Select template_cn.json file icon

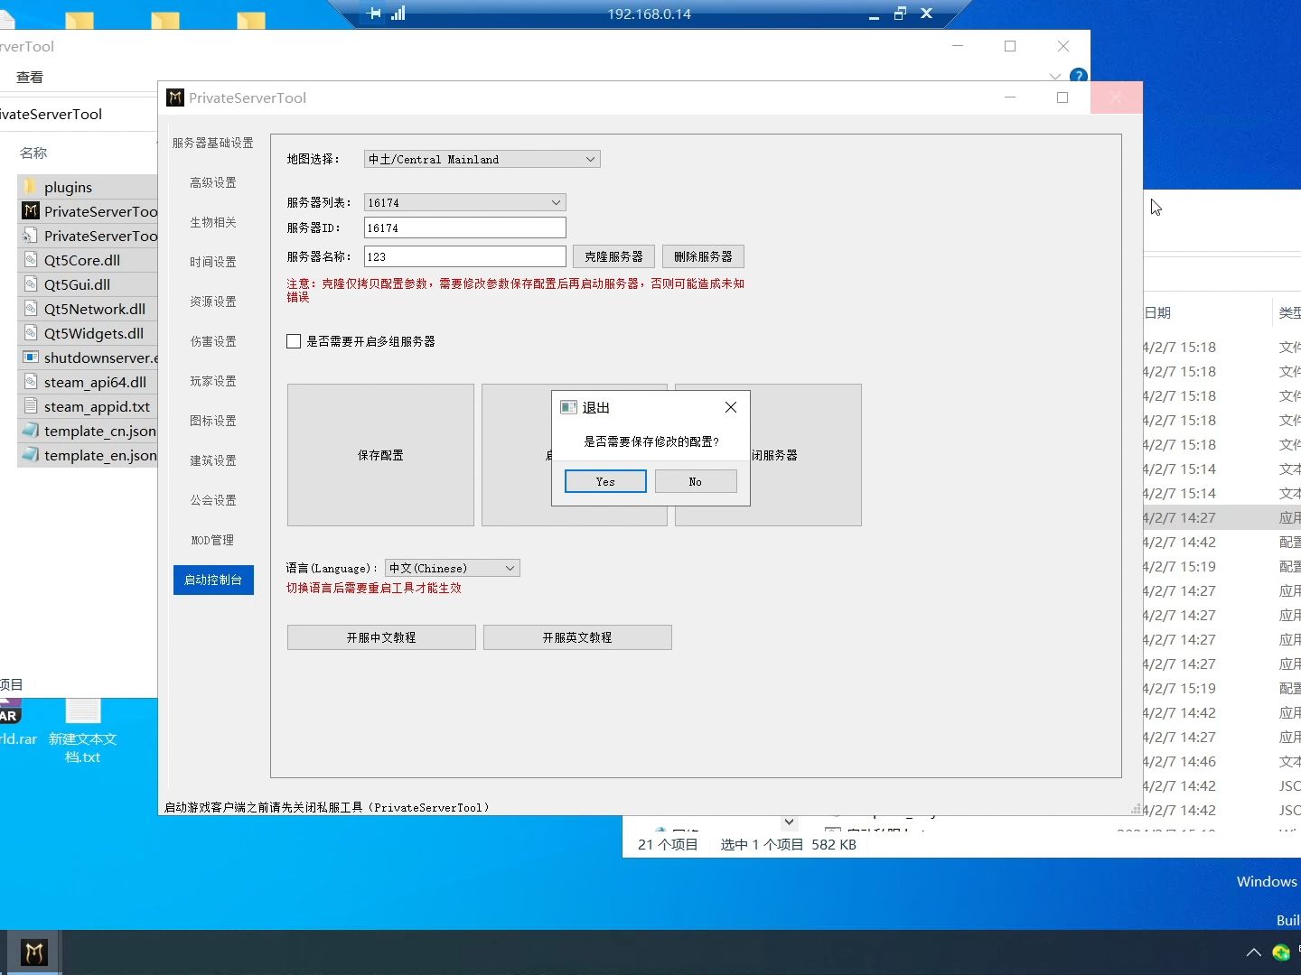[31, 431]
